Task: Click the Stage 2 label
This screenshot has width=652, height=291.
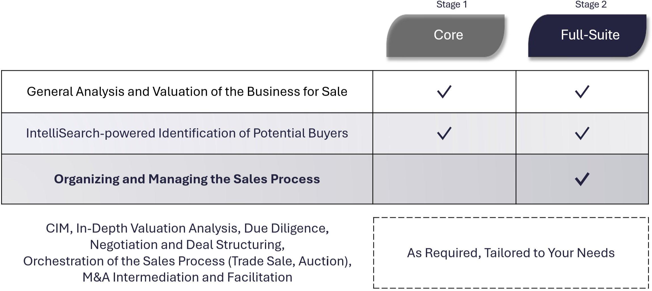Action: (x=591, y=5)
